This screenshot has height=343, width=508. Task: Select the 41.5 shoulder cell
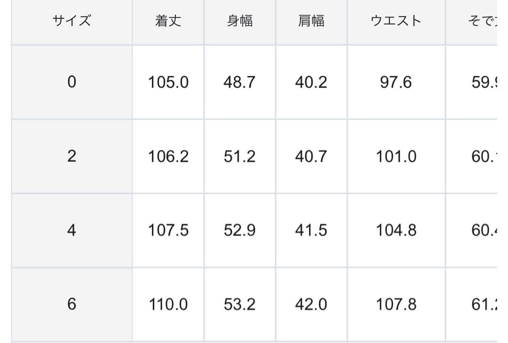tap(311, 230)
